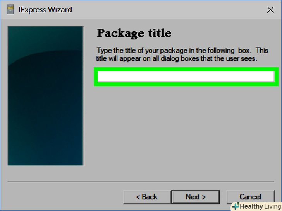Viewport: 282px width, 211px height.
Task: Click the empty gray area below the text box
Action: (x=186, y=133)
